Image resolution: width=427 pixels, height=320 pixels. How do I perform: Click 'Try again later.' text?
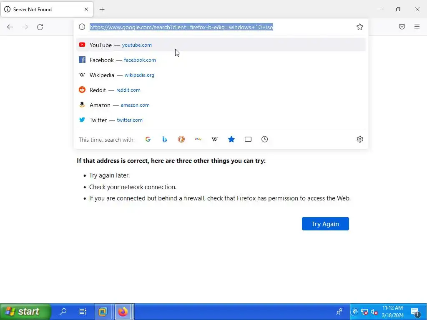click(110, 175)
